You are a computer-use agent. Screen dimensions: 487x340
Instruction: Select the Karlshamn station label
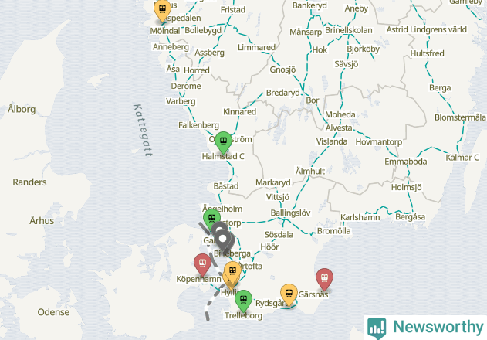coord(360,217)
